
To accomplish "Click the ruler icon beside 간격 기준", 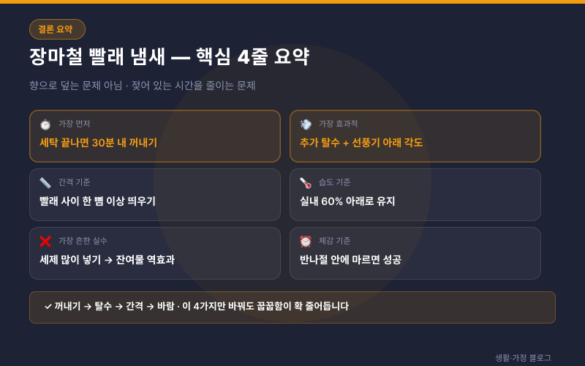I will 45,183.
